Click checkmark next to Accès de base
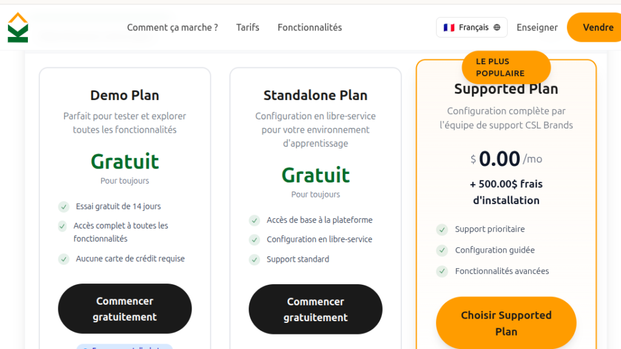Image resolution: width=621 pixels, height=349 pixels. (255, 220)
